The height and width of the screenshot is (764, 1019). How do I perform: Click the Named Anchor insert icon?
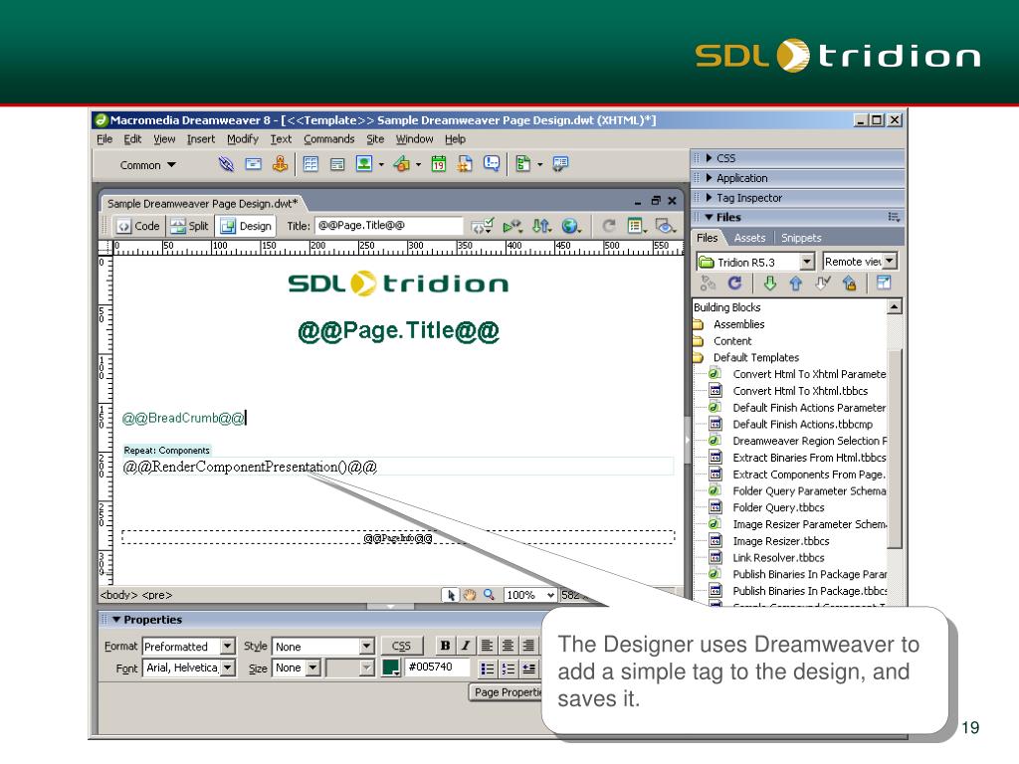tap(280, 164)
